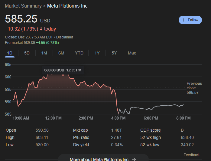Click the Div yield label

tap(81, 145)
